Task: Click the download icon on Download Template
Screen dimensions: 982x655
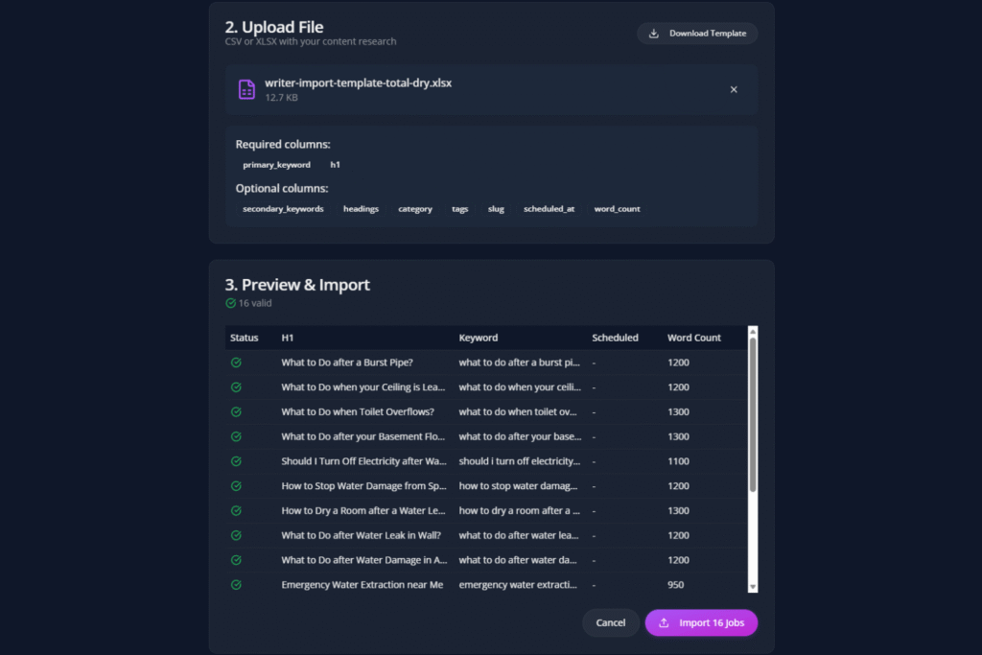Action: (655, 33)
